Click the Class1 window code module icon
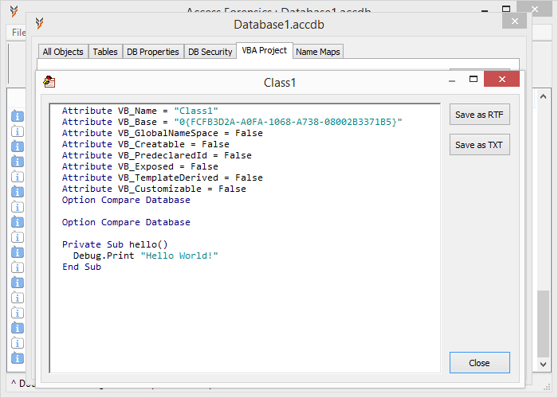The height and width of the screenshot is (398, 558). (49, 82)
